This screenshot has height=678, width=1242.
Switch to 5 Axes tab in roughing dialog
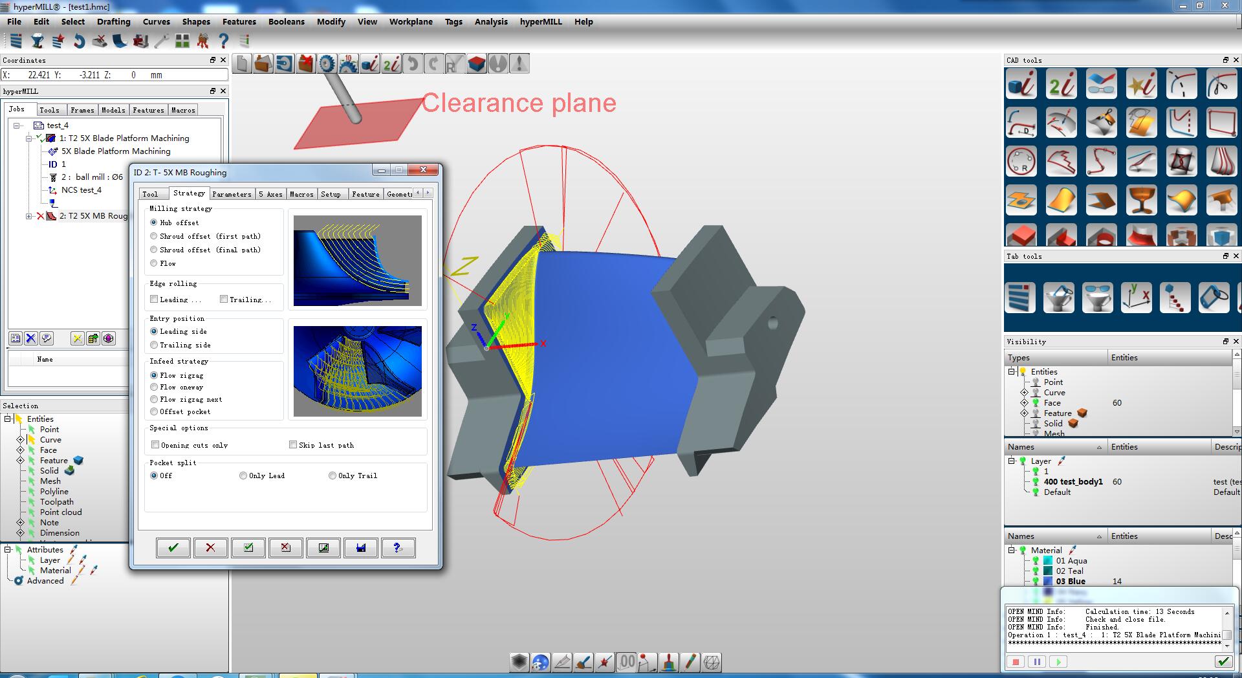point(270,193)
